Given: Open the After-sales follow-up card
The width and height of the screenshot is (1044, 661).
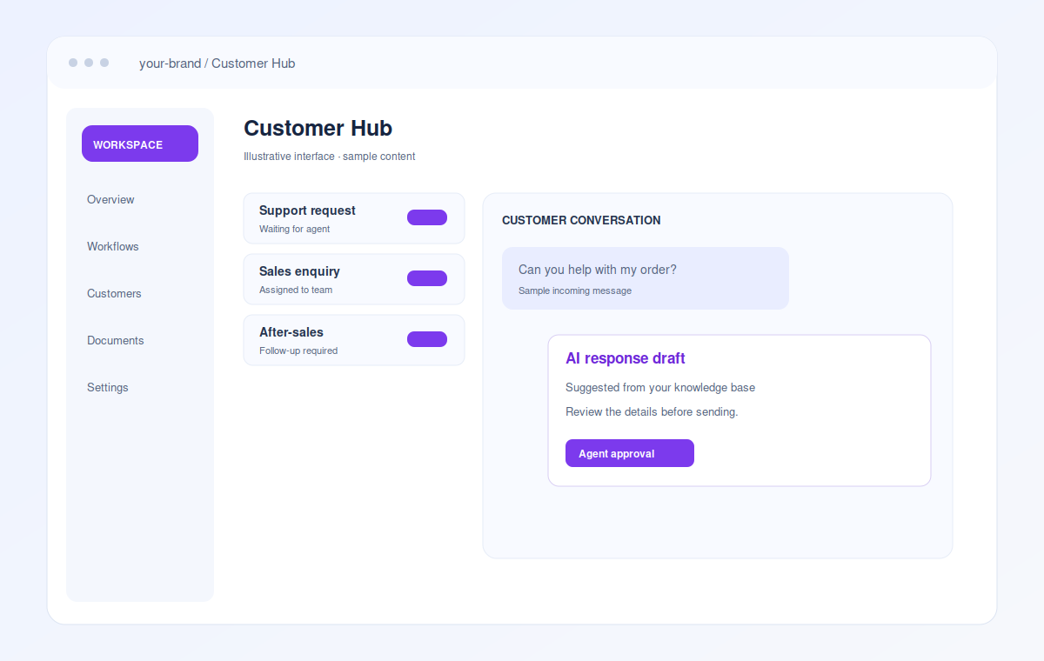Looking at the screenshot, I should pos(354,340).
